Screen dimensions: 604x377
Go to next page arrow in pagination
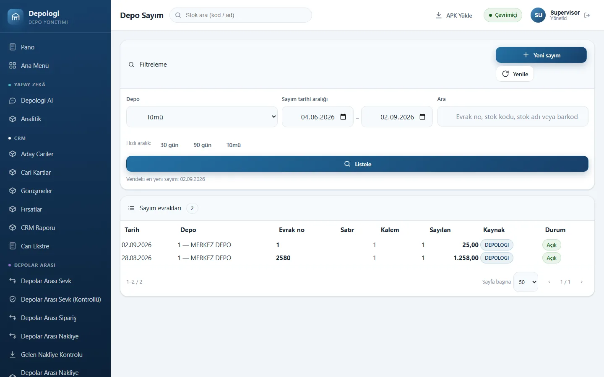[x=582, y=282]
